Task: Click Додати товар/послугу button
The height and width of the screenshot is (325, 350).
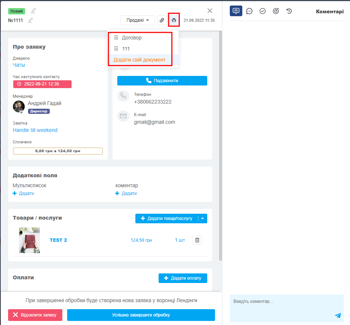Action: 167,219
